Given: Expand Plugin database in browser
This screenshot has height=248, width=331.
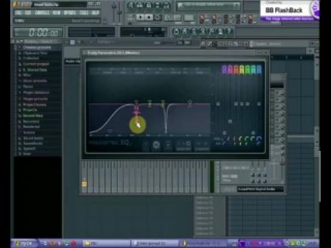Looking at the screenshot, I should (36, 93).
